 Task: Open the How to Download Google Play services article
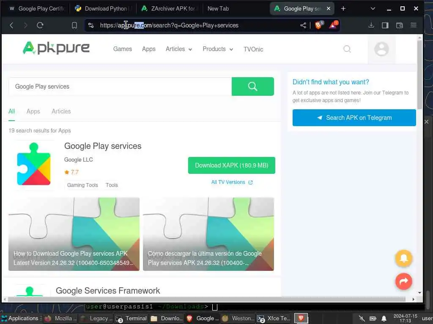tap(74, 234)
